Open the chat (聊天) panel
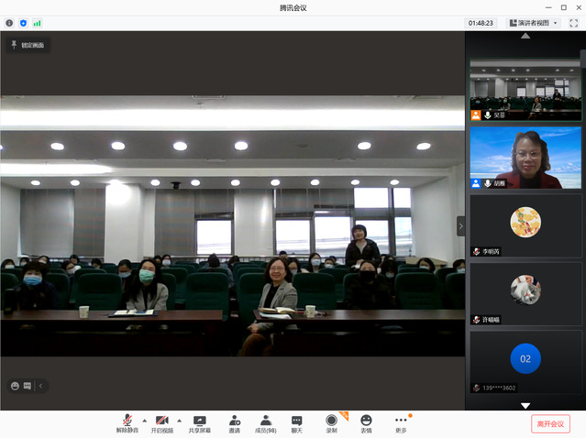586x438 pixels. click(x=297, y=422)
